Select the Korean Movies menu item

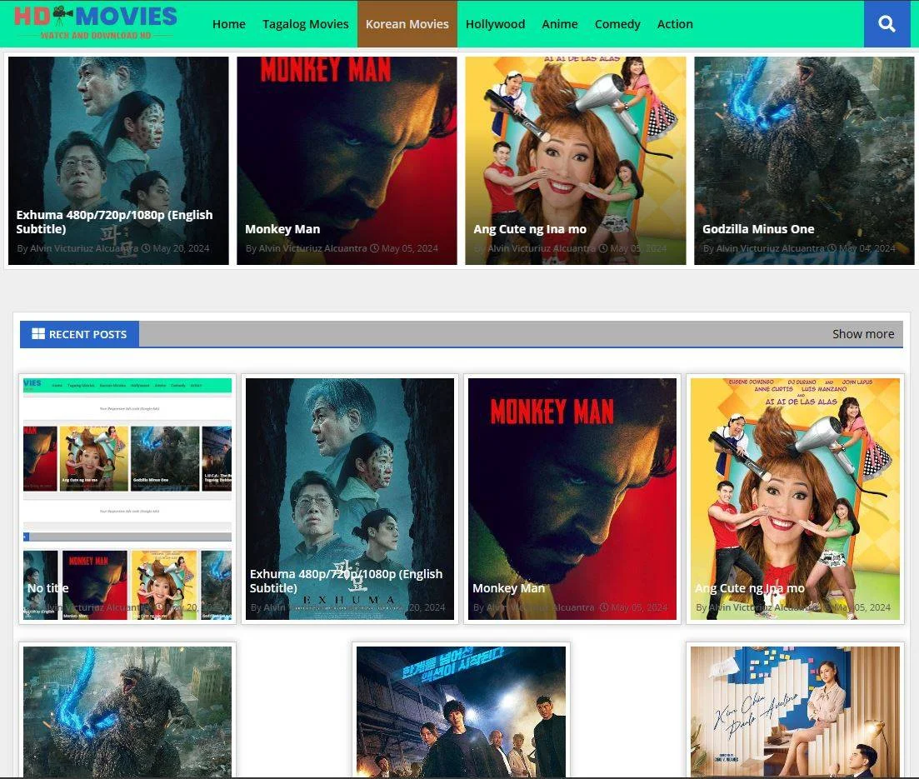pos(407,24)
